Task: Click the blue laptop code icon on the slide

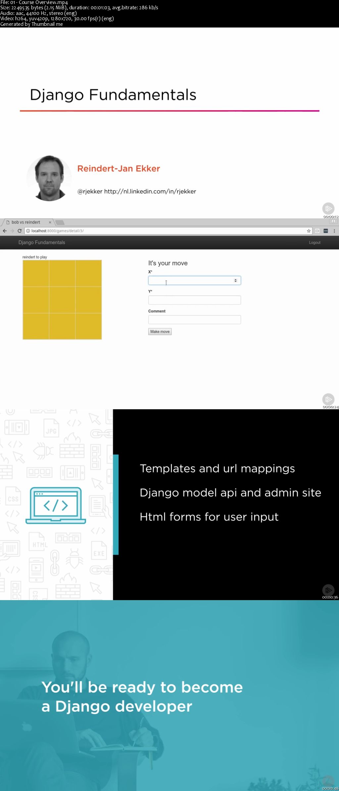Action: [56, 505]
